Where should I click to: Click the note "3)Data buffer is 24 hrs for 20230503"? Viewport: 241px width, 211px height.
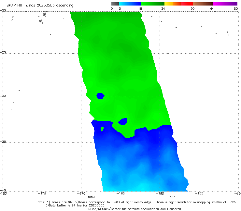click(x=75, y=205)
